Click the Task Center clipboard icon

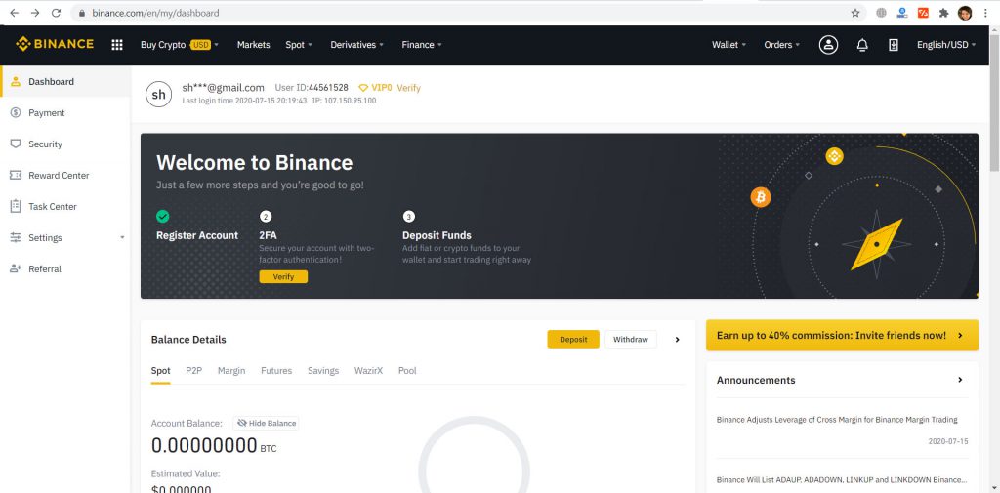pyautogui.click(x=16, y=206)
